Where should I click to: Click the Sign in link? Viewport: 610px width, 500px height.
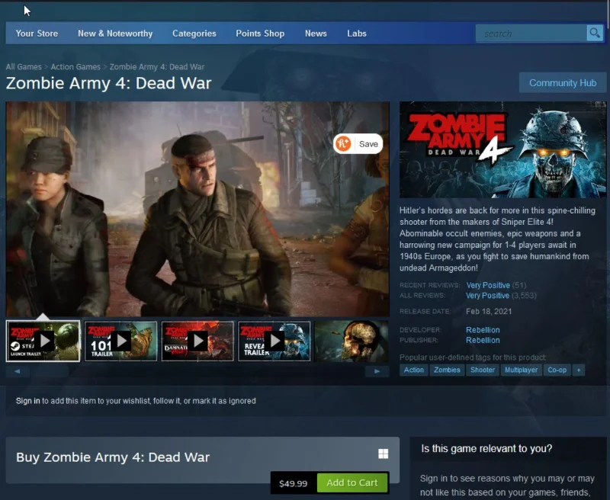point(27,401)
